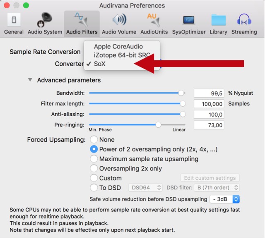Adjust the Filter max length slider
The image size is (265, 239).
tap(137, 104)
